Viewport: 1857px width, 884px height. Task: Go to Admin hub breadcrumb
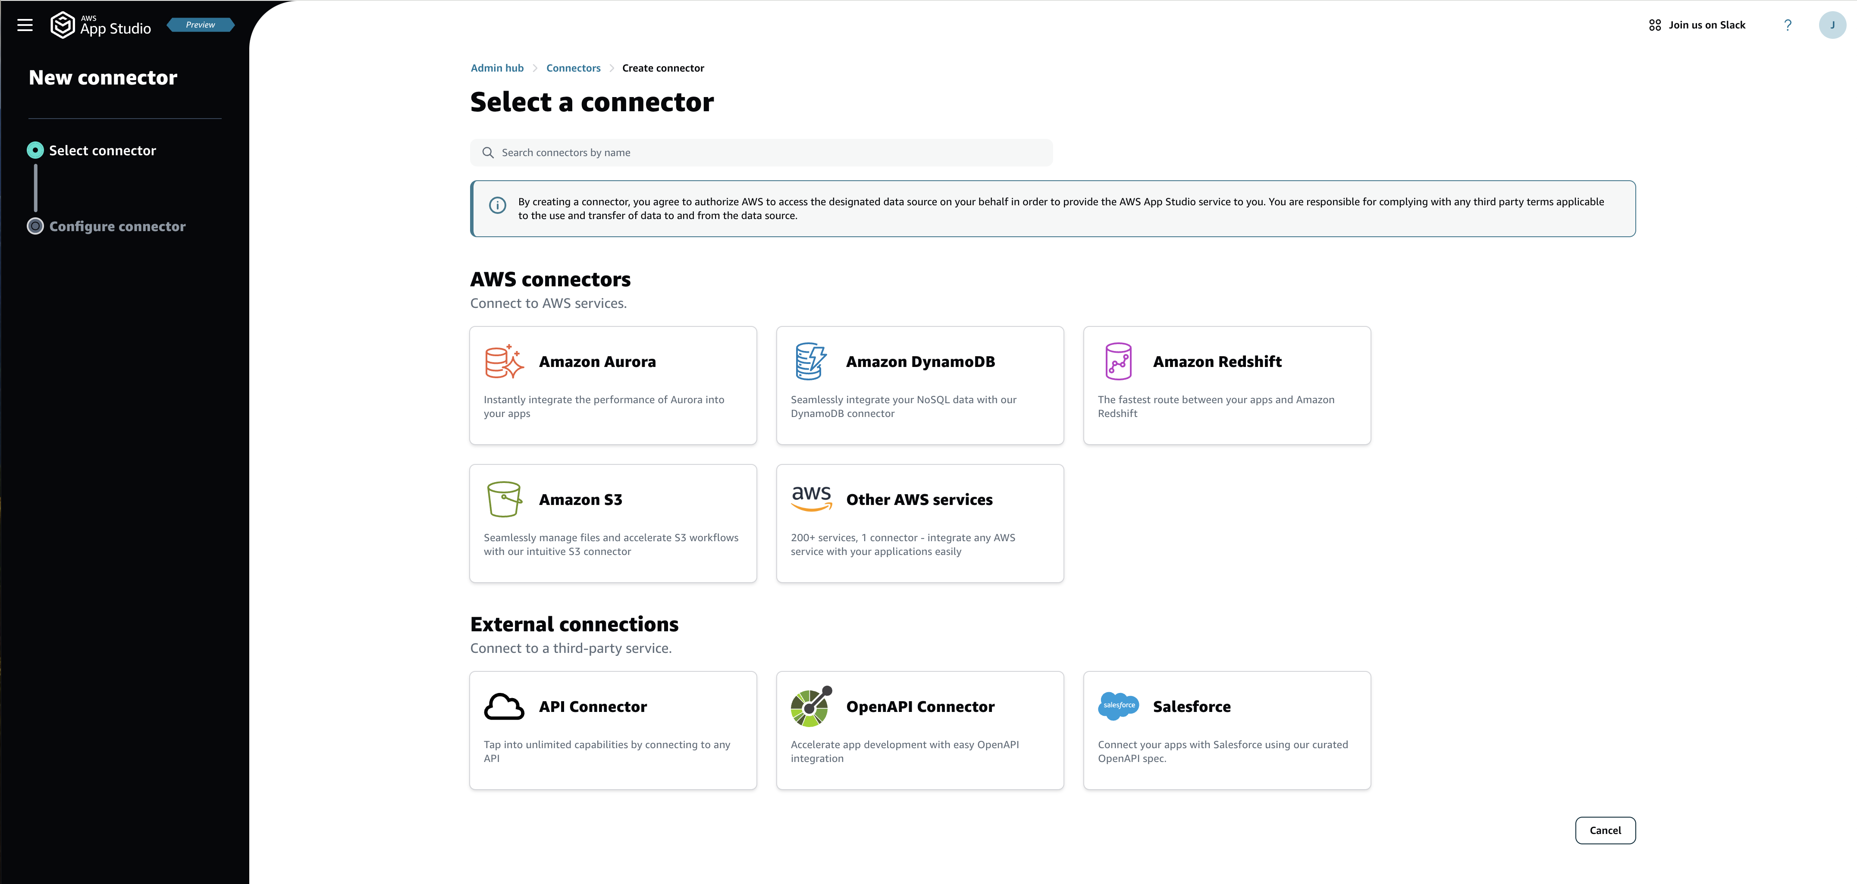[497, 68]
